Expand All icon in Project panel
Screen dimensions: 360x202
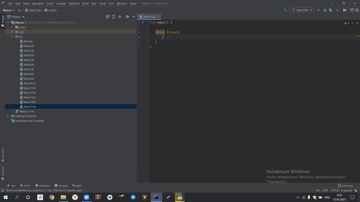click(114, 17)
